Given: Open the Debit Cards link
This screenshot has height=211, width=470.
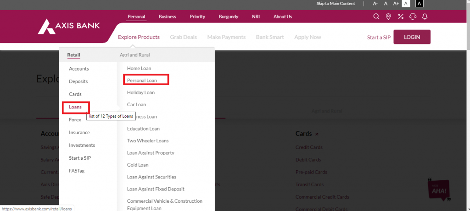Looking at the screenshot, I should click(308, 160).
